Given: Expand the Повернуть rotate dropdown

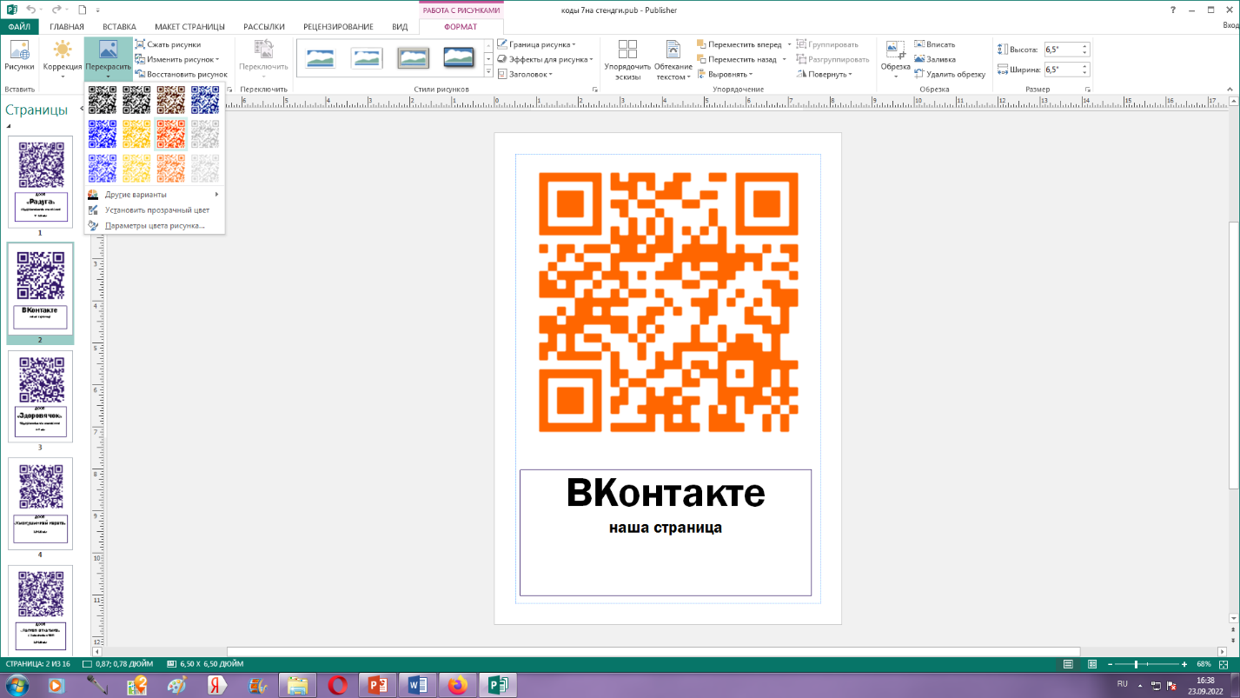Looking at the screenshot, I should 850,75.
